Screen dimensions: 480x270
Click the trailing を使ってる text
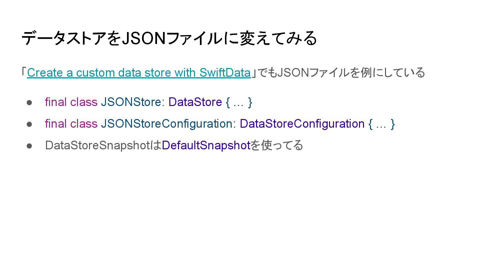click(277, 145)
